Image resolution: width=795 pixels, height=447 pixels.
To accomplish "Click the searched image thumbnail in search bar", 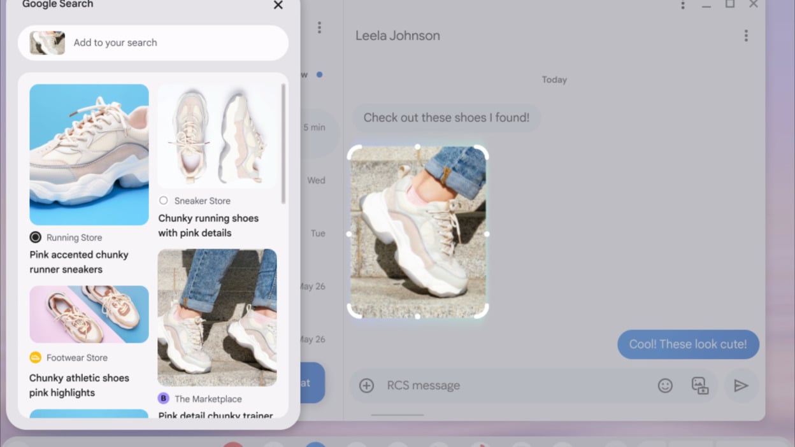I will pyautogui.click(x=47, y=43).
